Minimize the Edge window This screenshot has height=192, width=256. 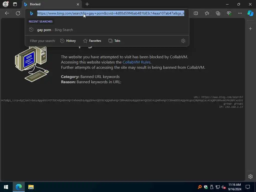tap(227, 4)
